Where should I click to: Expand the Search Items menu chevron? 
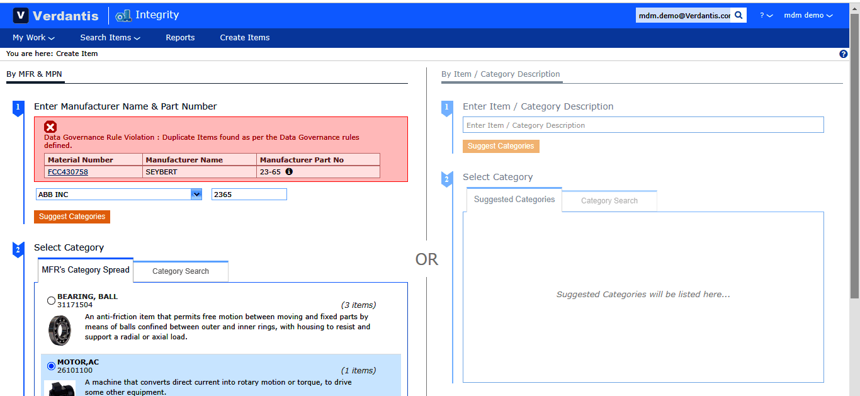[137, 38]
